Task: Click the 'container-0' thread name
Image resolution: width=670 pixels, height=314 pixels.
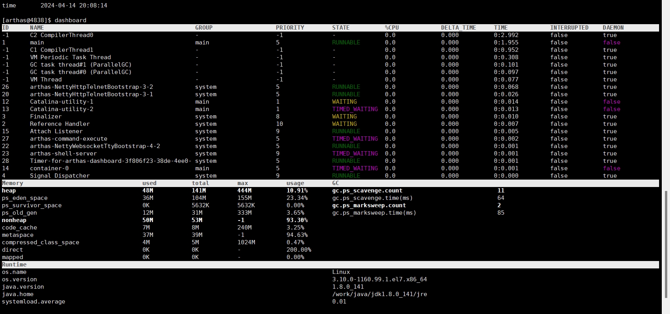Action: tap(49, 168)
